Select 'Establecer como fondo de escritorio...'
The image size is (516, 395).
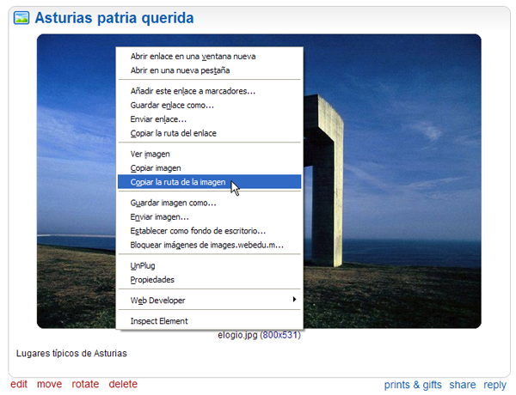[198, 231]
